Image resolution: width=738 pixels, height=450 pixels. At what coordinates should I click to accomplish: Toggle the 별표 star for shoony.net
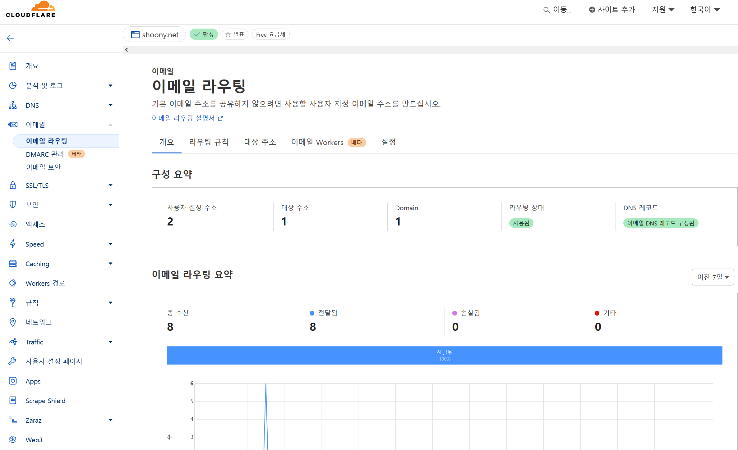click(235, 34)
